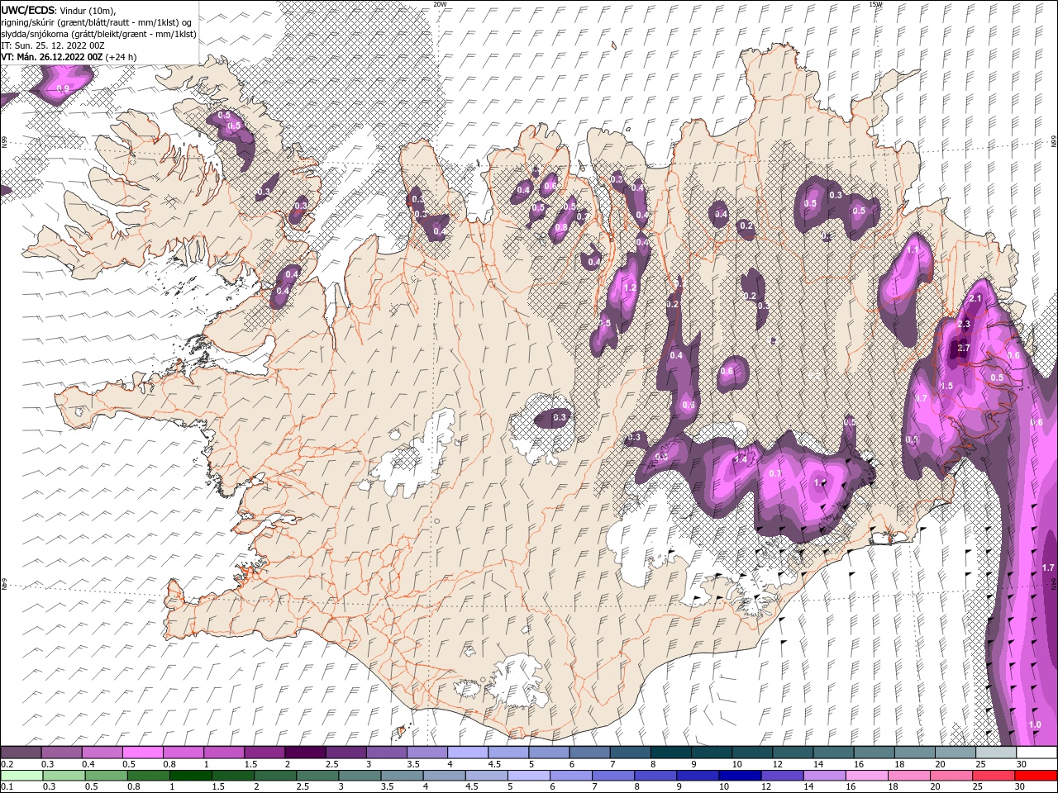Click the pink 18 swatch on rain scale
The image size is (1058, 793).
pos(908,776)
